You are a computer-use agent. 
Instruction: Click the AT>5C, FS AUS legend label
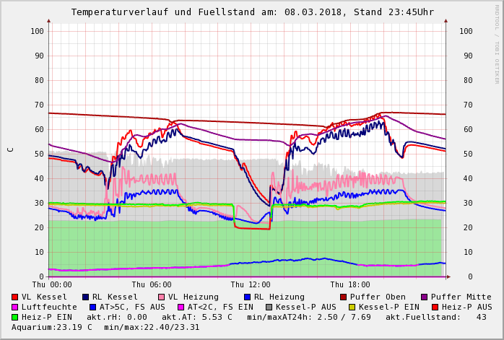point(132,307)
